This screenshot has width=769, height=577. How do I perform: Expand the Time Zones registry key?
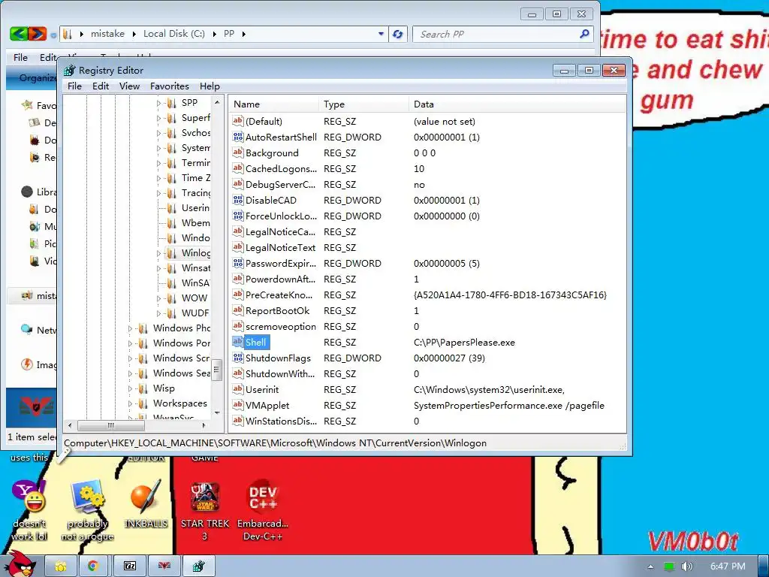pos(158,178)
